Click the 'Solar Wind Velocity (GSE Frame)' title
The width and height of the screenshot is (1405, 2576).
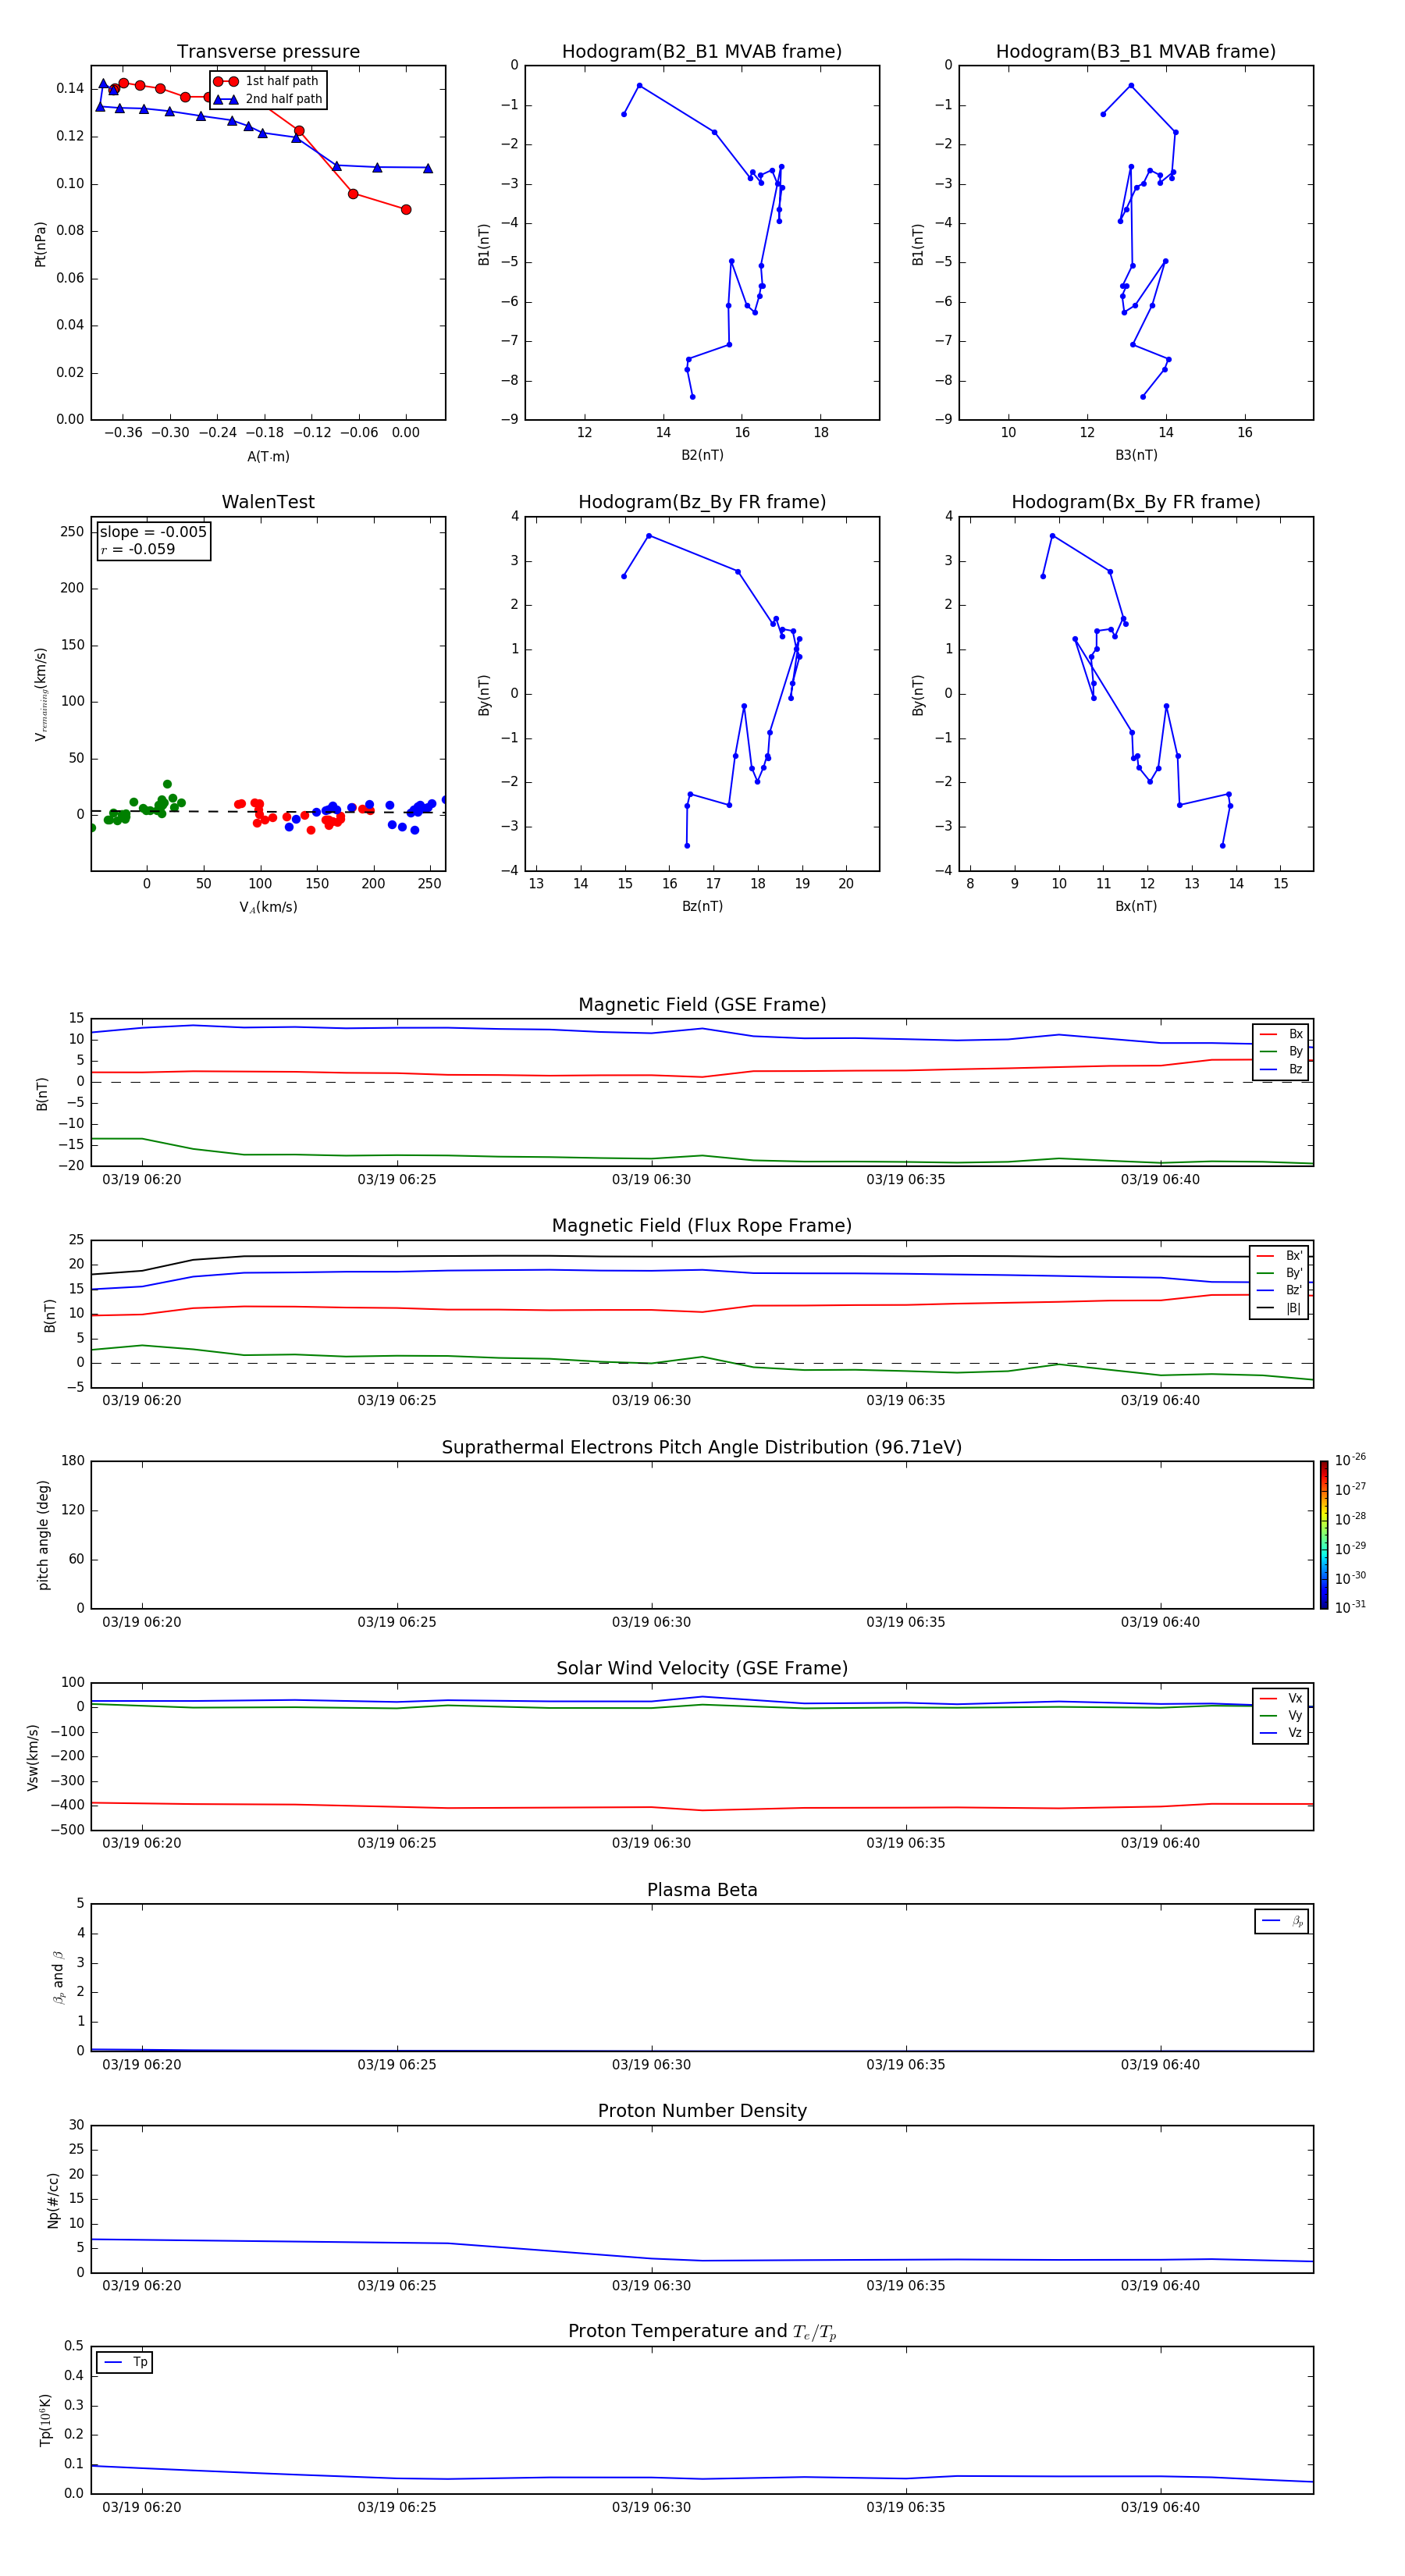pyautogui.click(x=702, y=1669)
